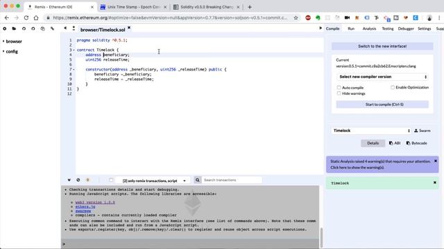444x249 pixels.
Task: Copy Bytecode to clipboard
Action: coord(416,143)
